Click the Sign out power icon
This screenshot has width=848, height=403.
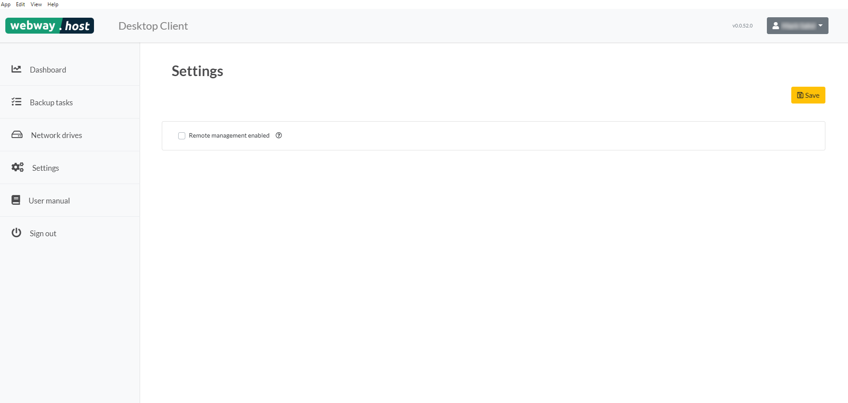16,232
